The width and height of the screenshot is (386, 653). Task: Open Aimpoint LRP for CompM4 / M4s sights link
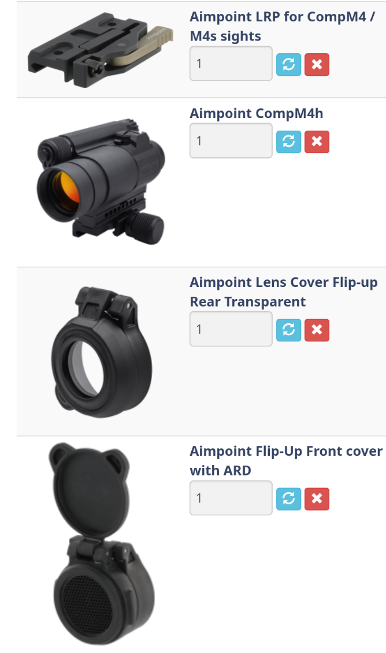(x=283, y=26)
